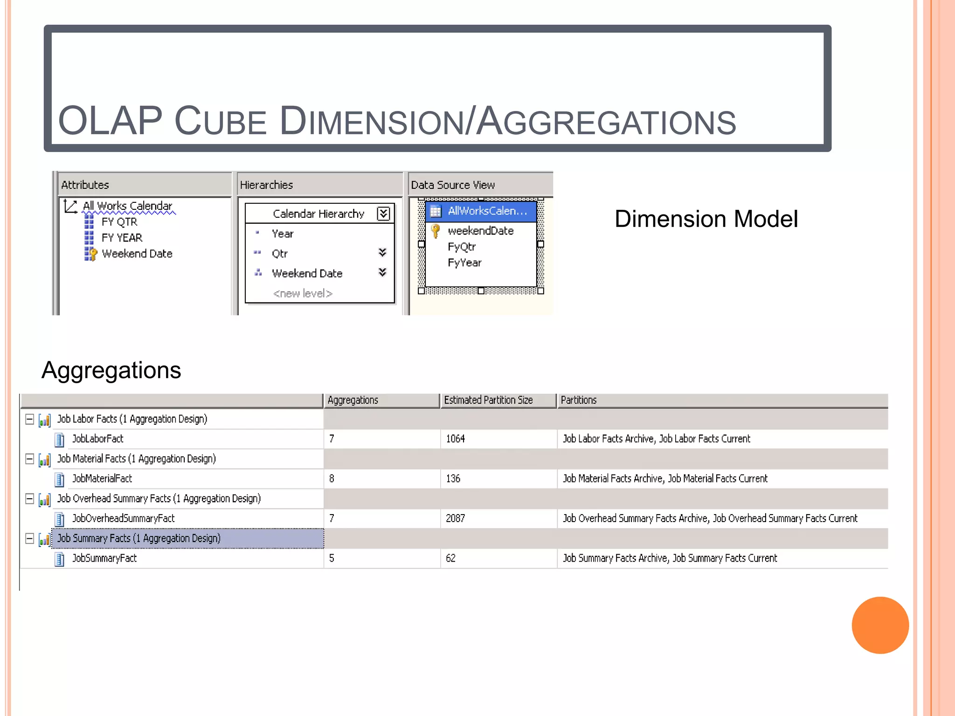Click the Estimated Partition Size column header

click(x=498, y=400)
